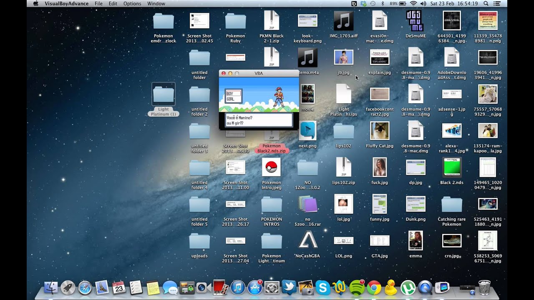Open uTorrent from the dock

point(408,287)
